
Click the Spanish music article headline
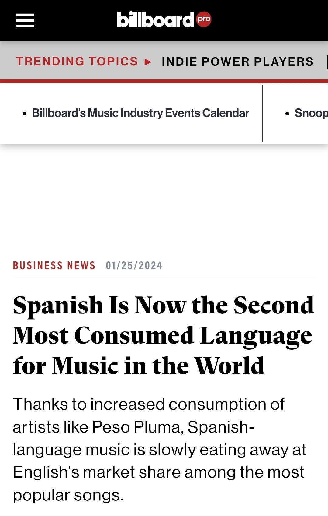(164, 335)
